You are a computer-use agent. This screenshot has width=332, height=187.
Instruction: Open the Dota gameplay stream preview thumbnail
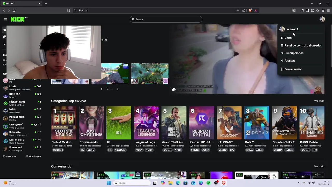pyautogui.click(x=150, y=74)
